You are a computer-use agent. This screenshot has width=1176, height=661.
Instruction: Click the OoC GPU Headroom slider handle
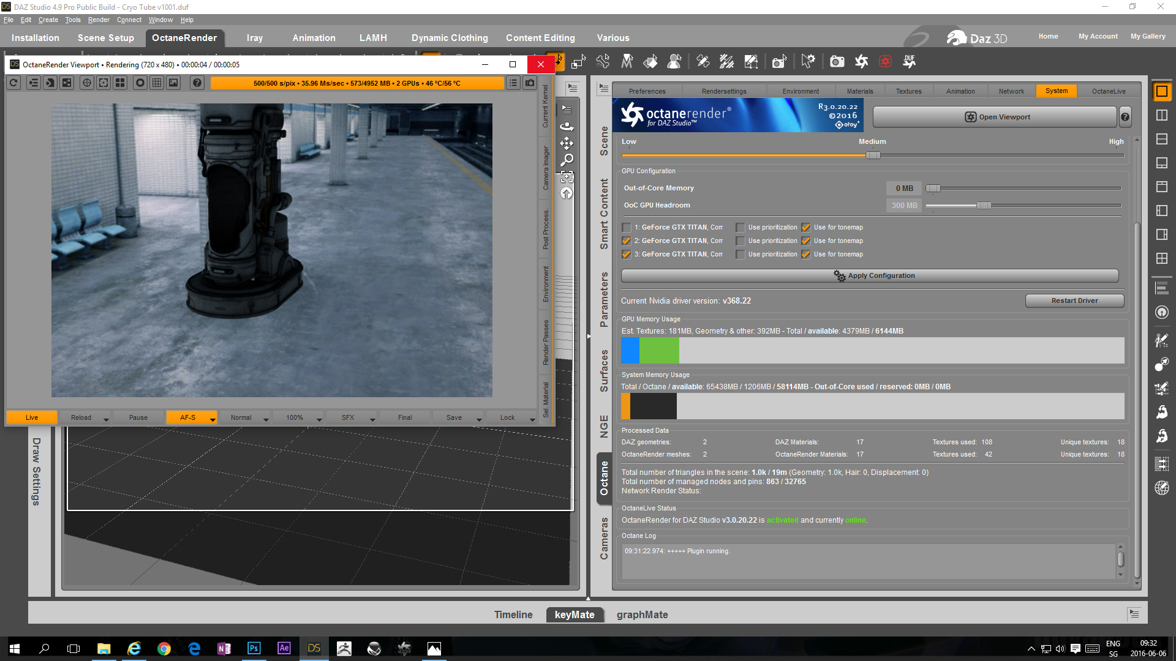(x=984, y=206)
